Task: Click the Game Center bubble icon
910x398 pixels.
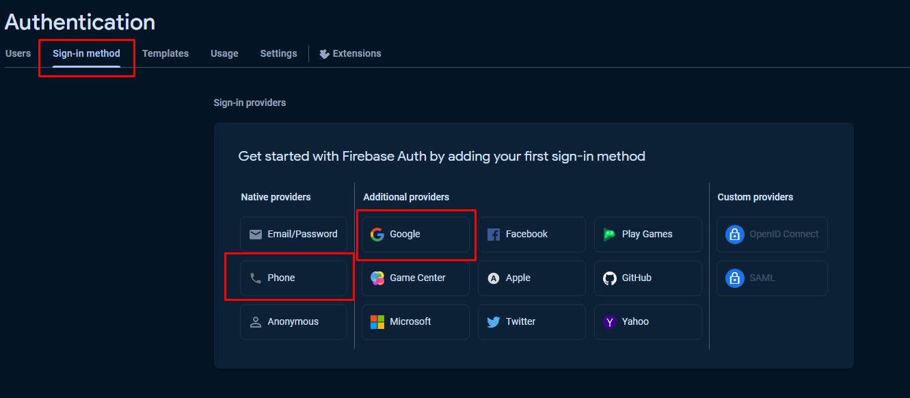Action: 377,278
